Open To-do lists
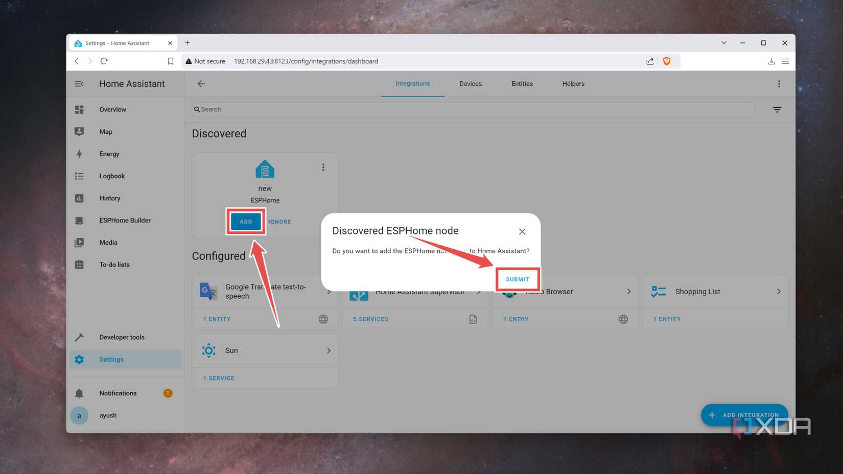The image size is (843, 474). [125, 265]
